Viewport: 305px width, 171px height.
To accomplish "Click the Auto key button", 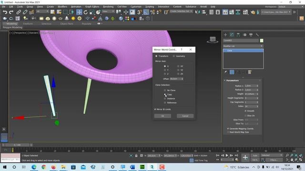I will pyautogui.click(x=255, y=155).
